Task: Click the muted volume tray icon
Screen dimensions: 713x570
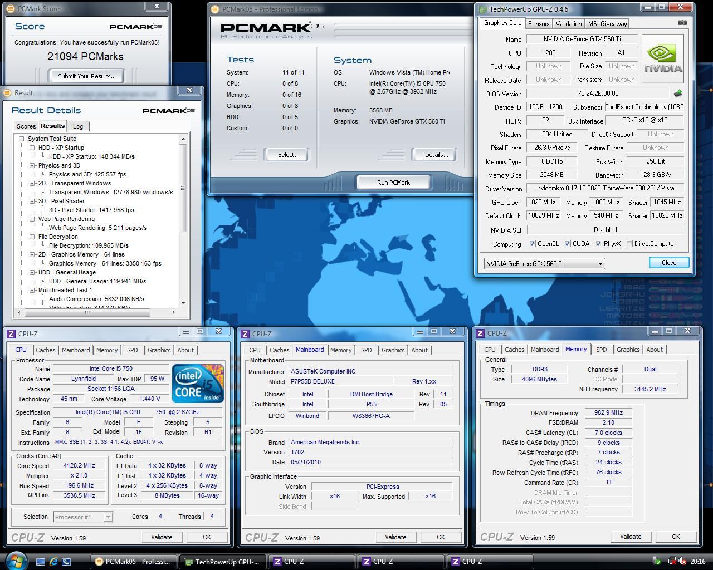Action: 682,561
